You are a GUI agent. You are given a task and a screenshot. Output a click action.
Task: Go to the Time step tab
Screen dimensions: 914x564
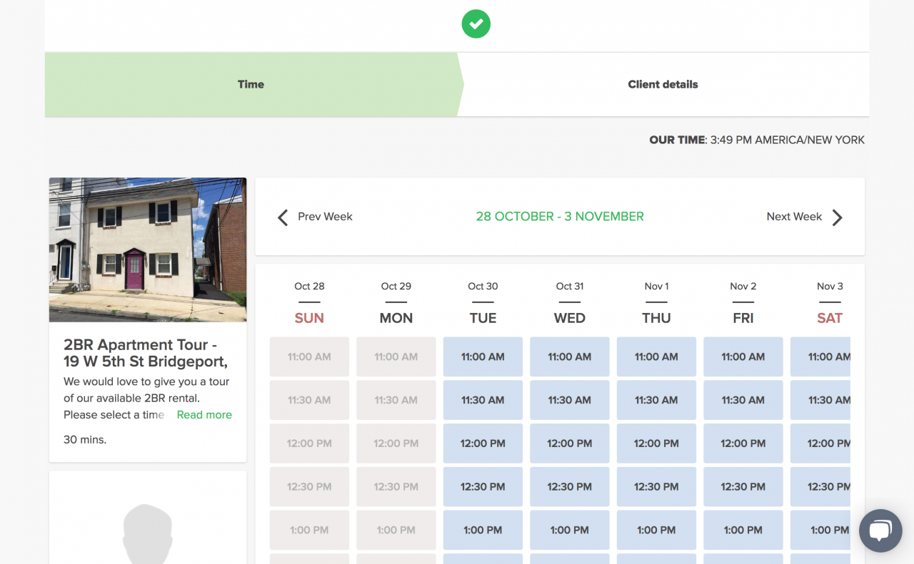click(251, 84)
